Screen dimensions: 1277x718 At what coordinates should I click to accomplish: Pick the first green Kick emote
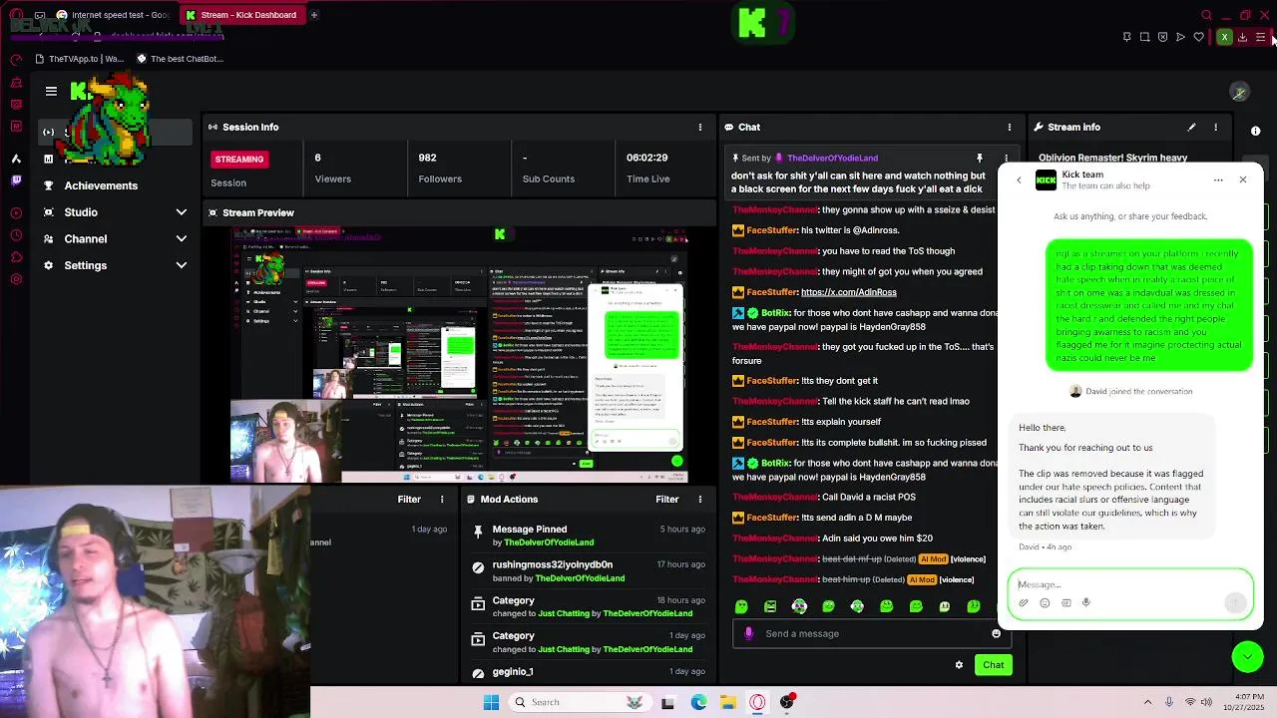pos(740,606)
